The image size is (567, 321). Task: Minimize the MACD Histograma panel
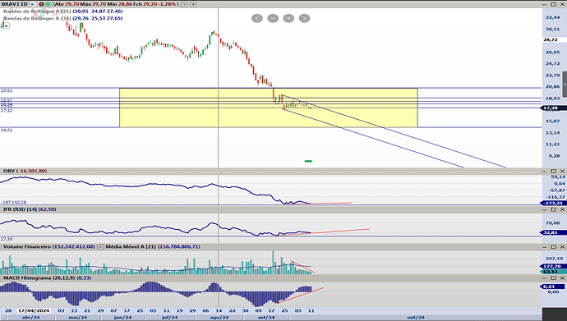click(x=545, y=278)
